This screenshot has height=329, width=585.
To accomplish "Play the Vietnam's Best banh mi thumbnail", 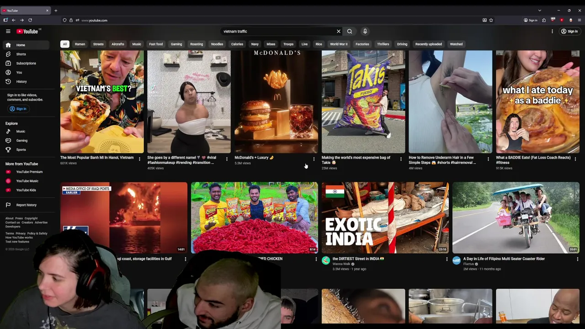I will click(102, 101).
